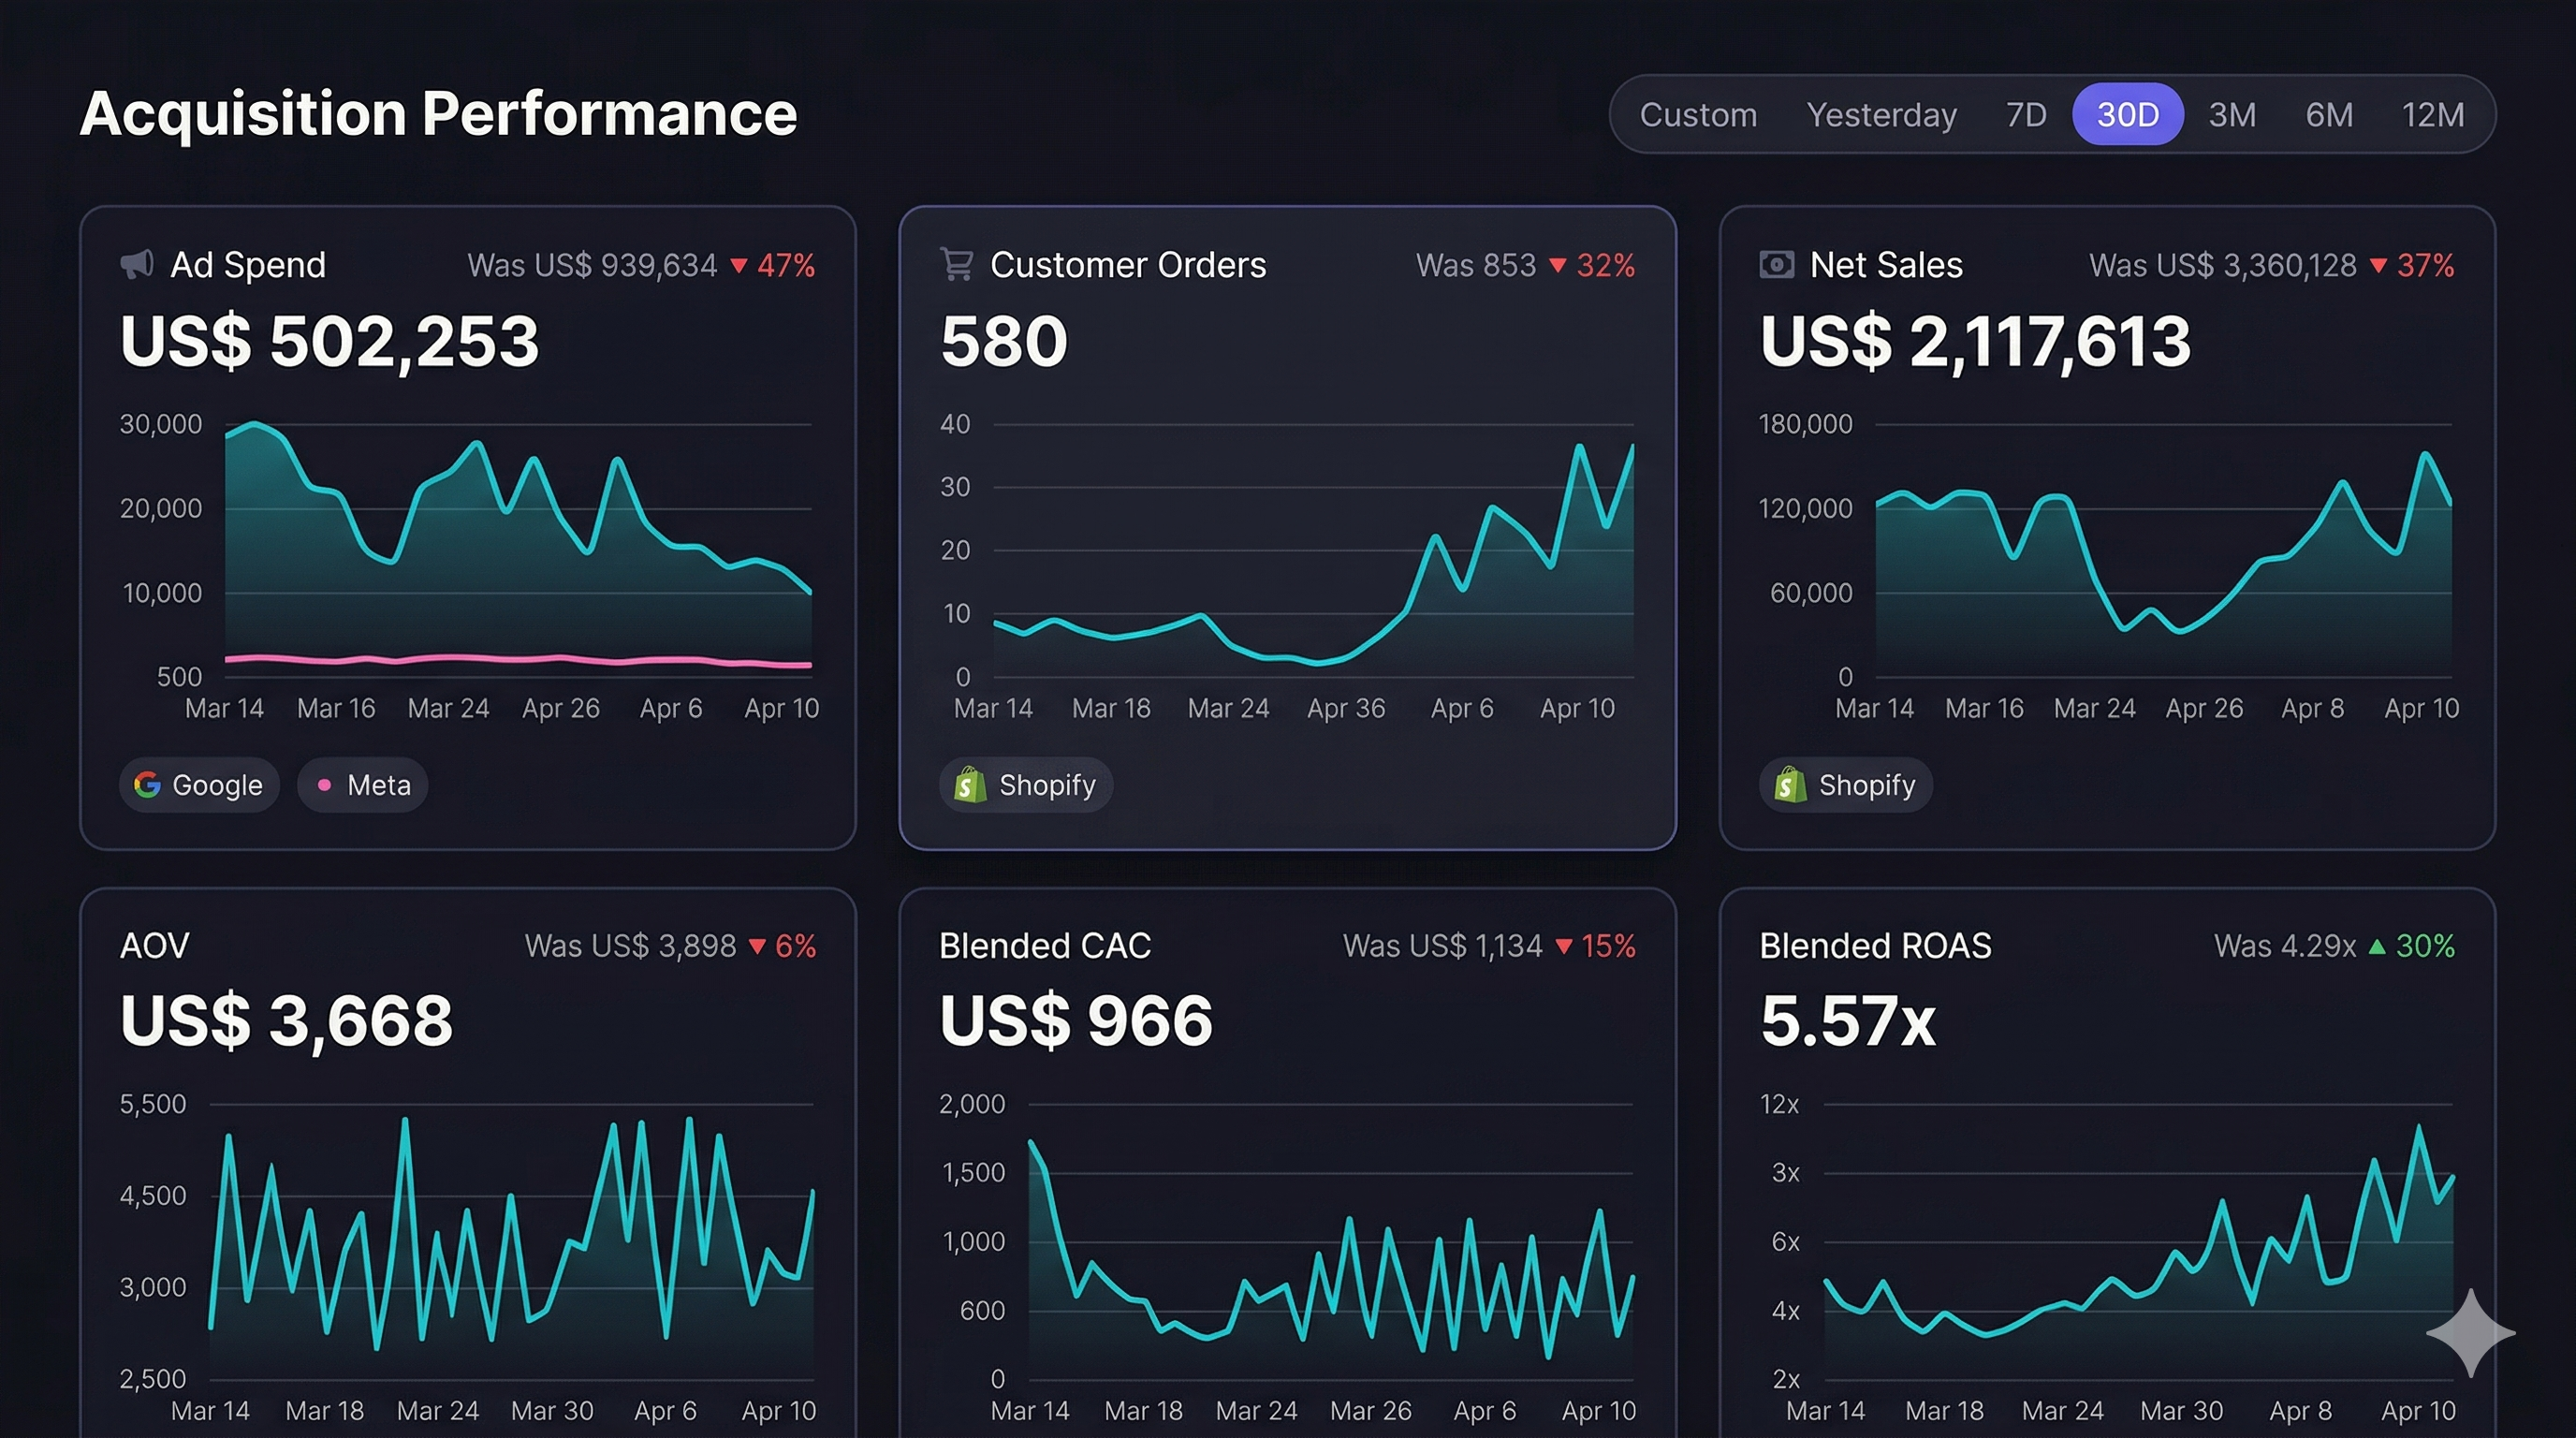Toggle the Google source chip
The height and width of the screenshot is (1438, 2576).
199,785
